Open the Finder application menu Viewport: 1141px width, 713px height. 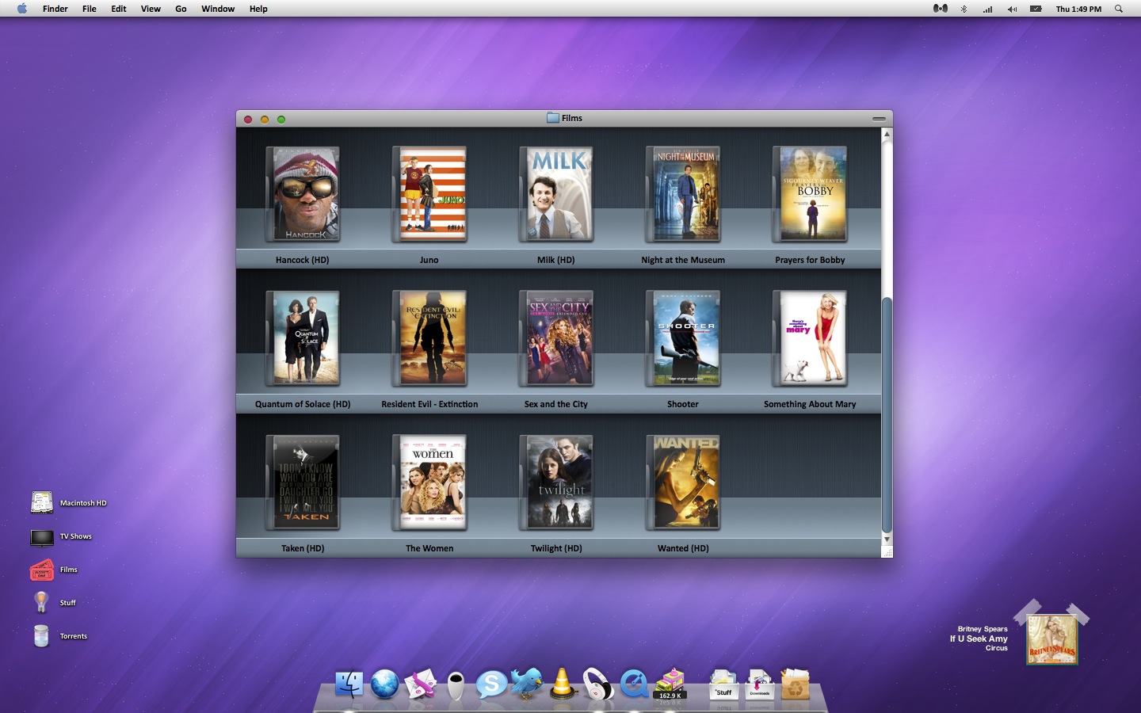55,9
